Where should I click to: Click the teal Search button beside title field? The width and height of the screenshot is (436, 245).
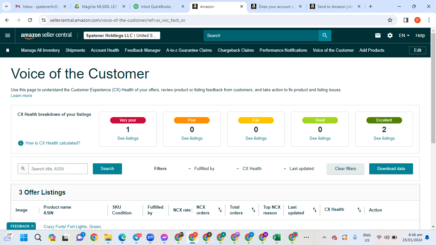tap(107, 168)
